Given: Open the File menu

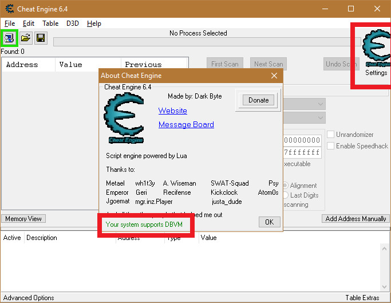Looking at the screenshot, I should click(10, 23).
